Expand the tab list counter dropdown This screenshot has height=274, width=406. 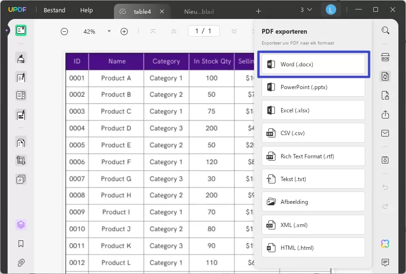[x=306, y=10]
